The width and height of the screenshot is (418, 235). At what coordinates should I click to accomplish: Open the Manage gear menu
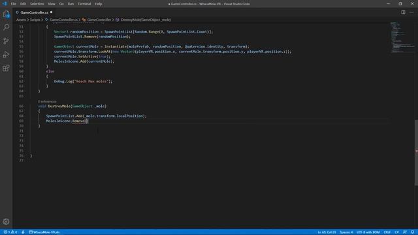(x=6, y=221)
